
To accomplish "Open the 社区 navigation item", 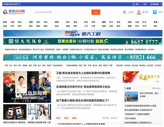I will (5, 26).
